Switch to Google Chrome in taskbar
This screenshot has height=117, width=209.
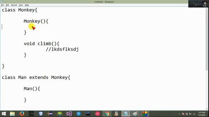[x=107, y=114]
